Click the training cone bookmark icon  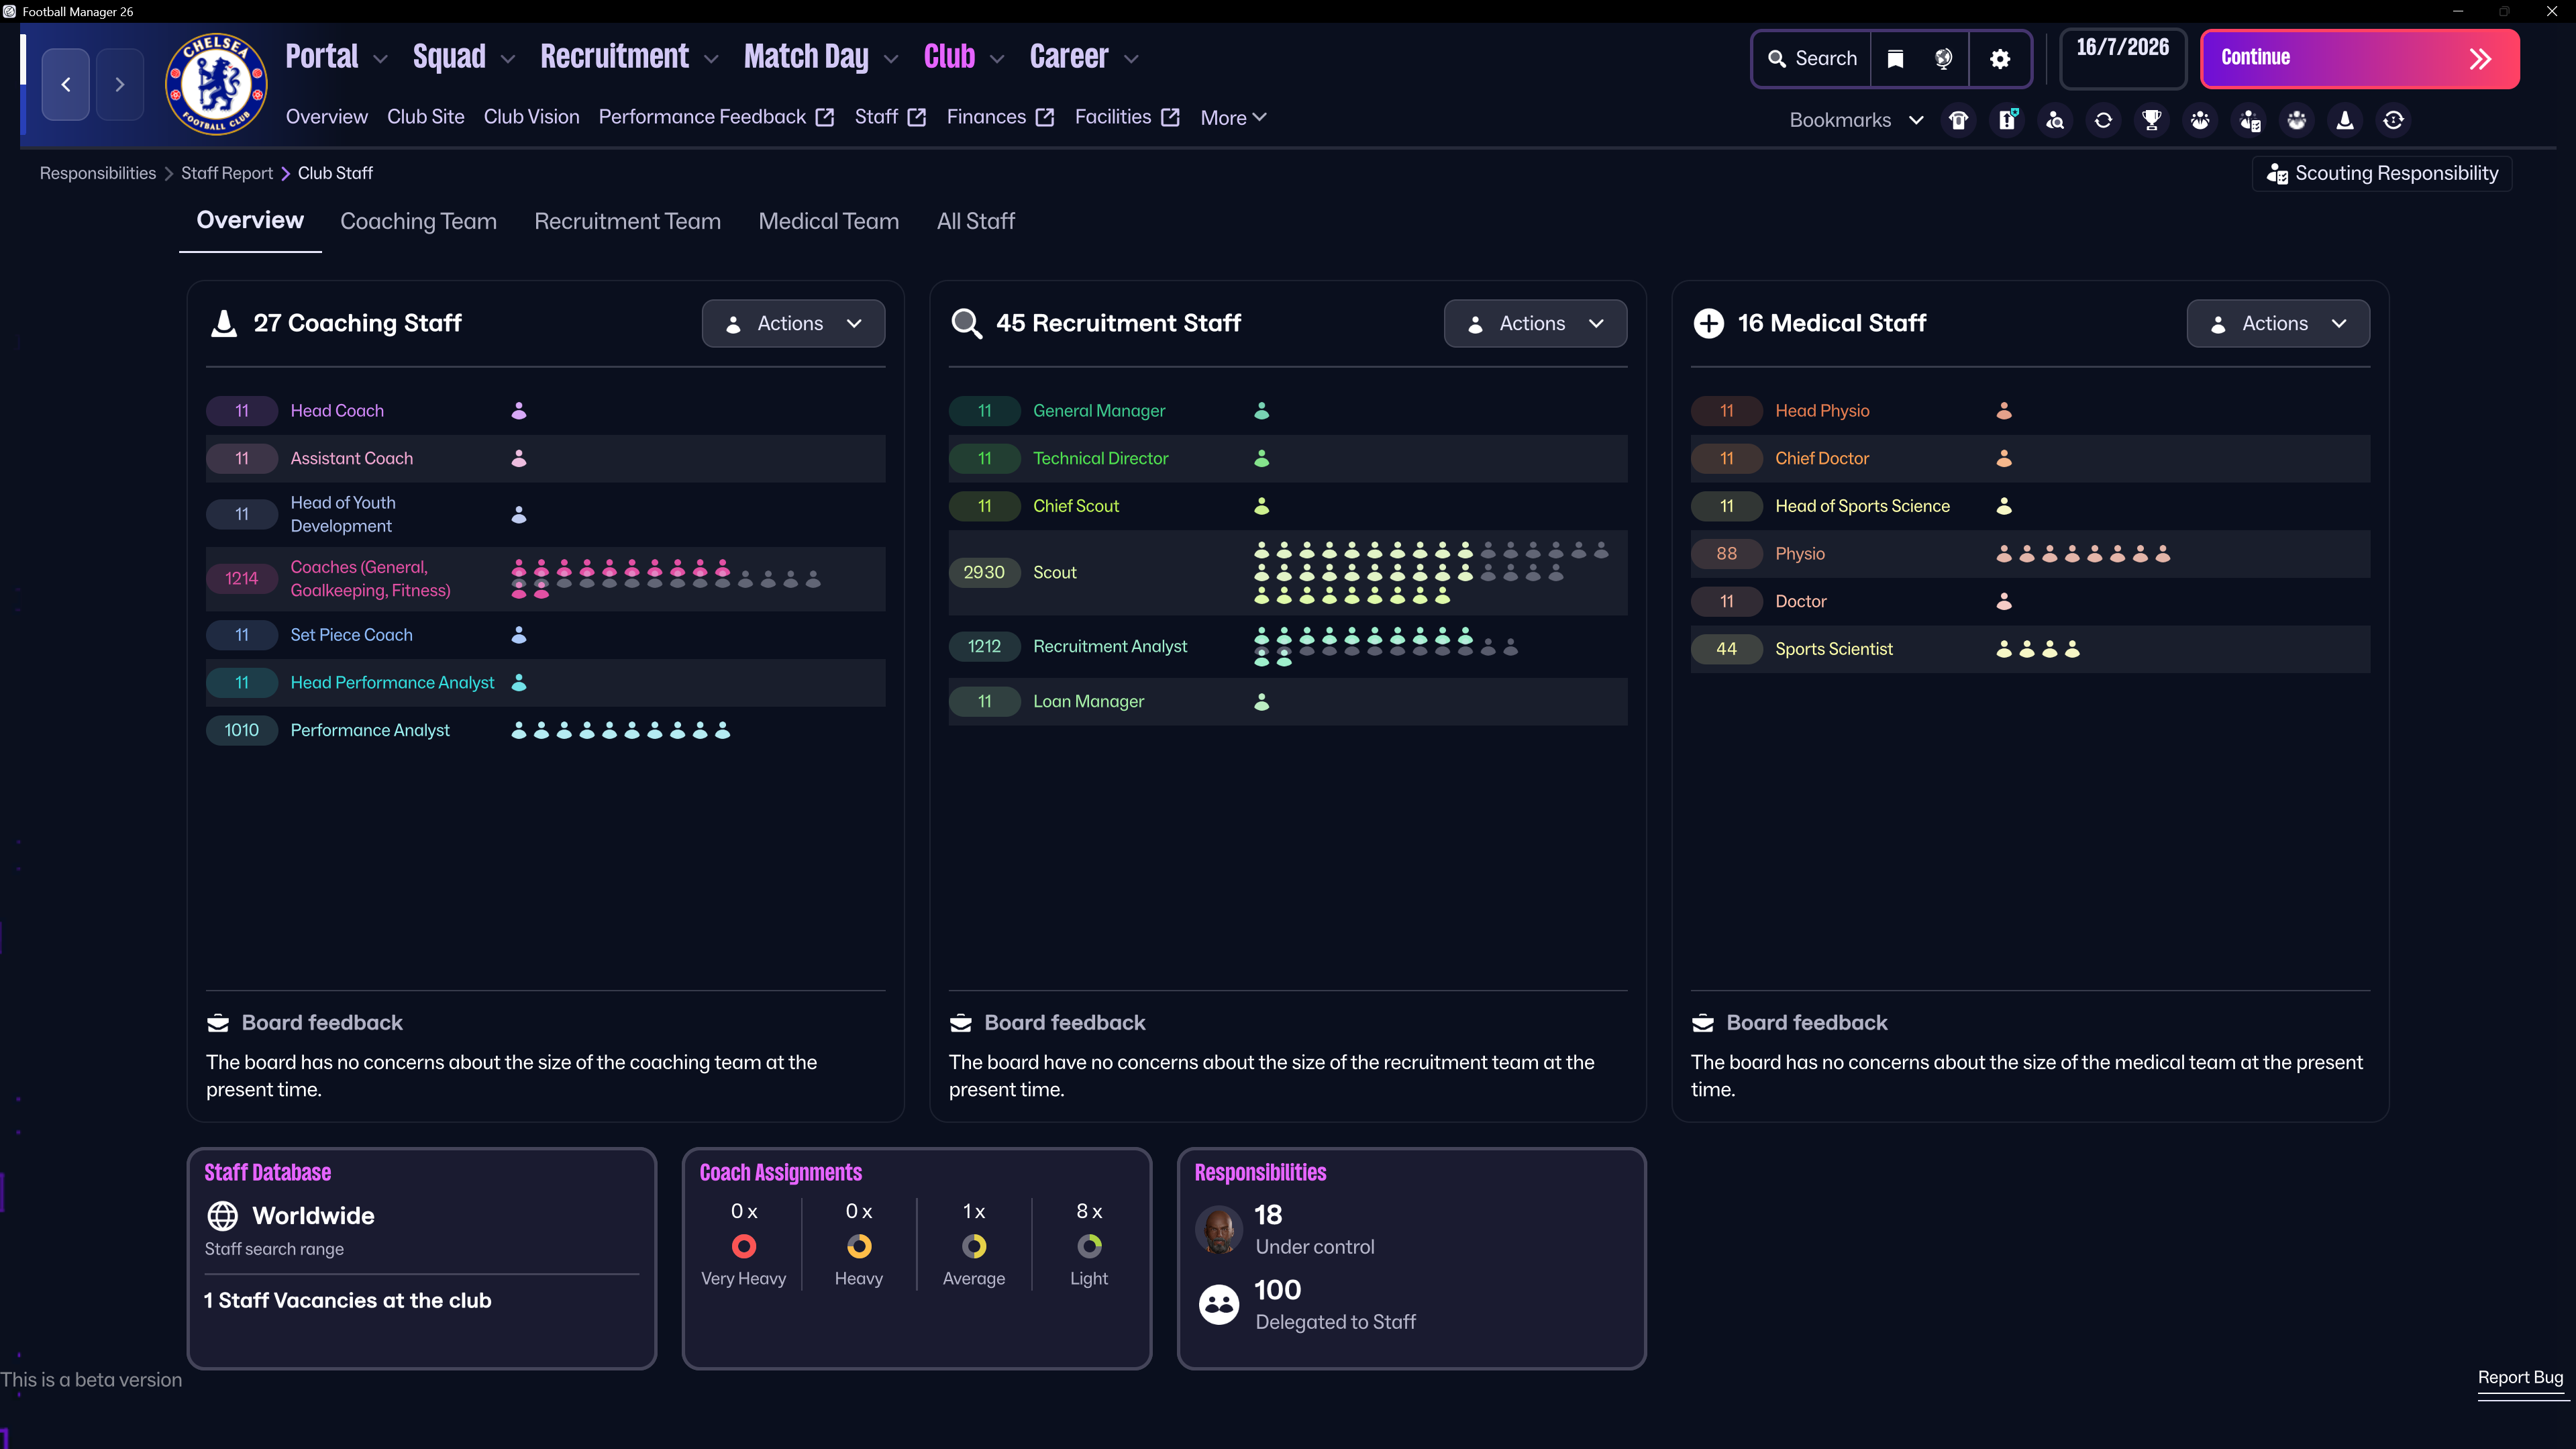click(x=2345, y=120)
